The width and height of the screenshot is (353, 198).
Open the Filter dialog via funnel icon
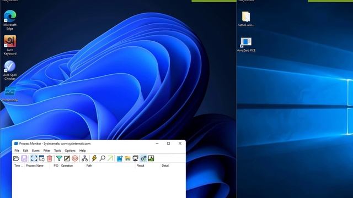pos(59,158)
